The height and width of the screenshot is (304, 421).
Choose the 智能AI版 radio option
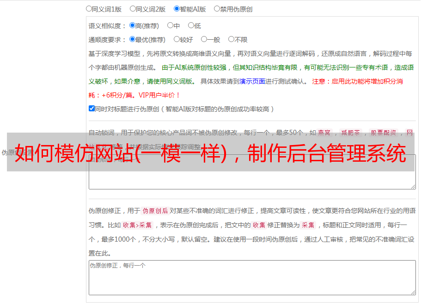177,9
